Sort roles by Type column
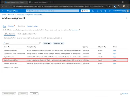This screenshot has width=130, height=97. tap(85, 47)
